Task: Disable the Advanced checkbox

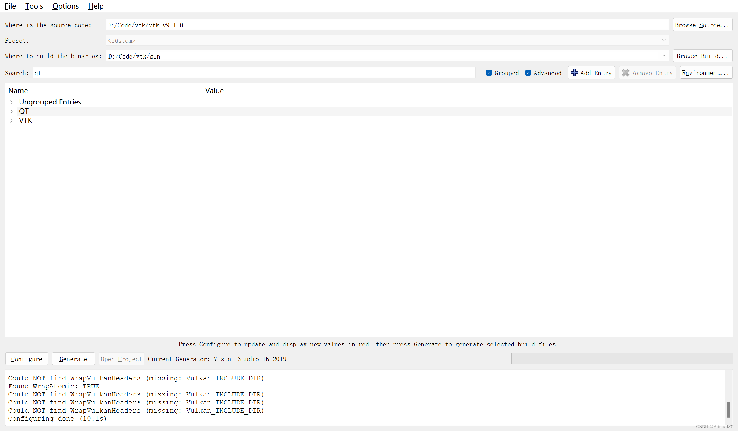Action: (x=528, y=73)
